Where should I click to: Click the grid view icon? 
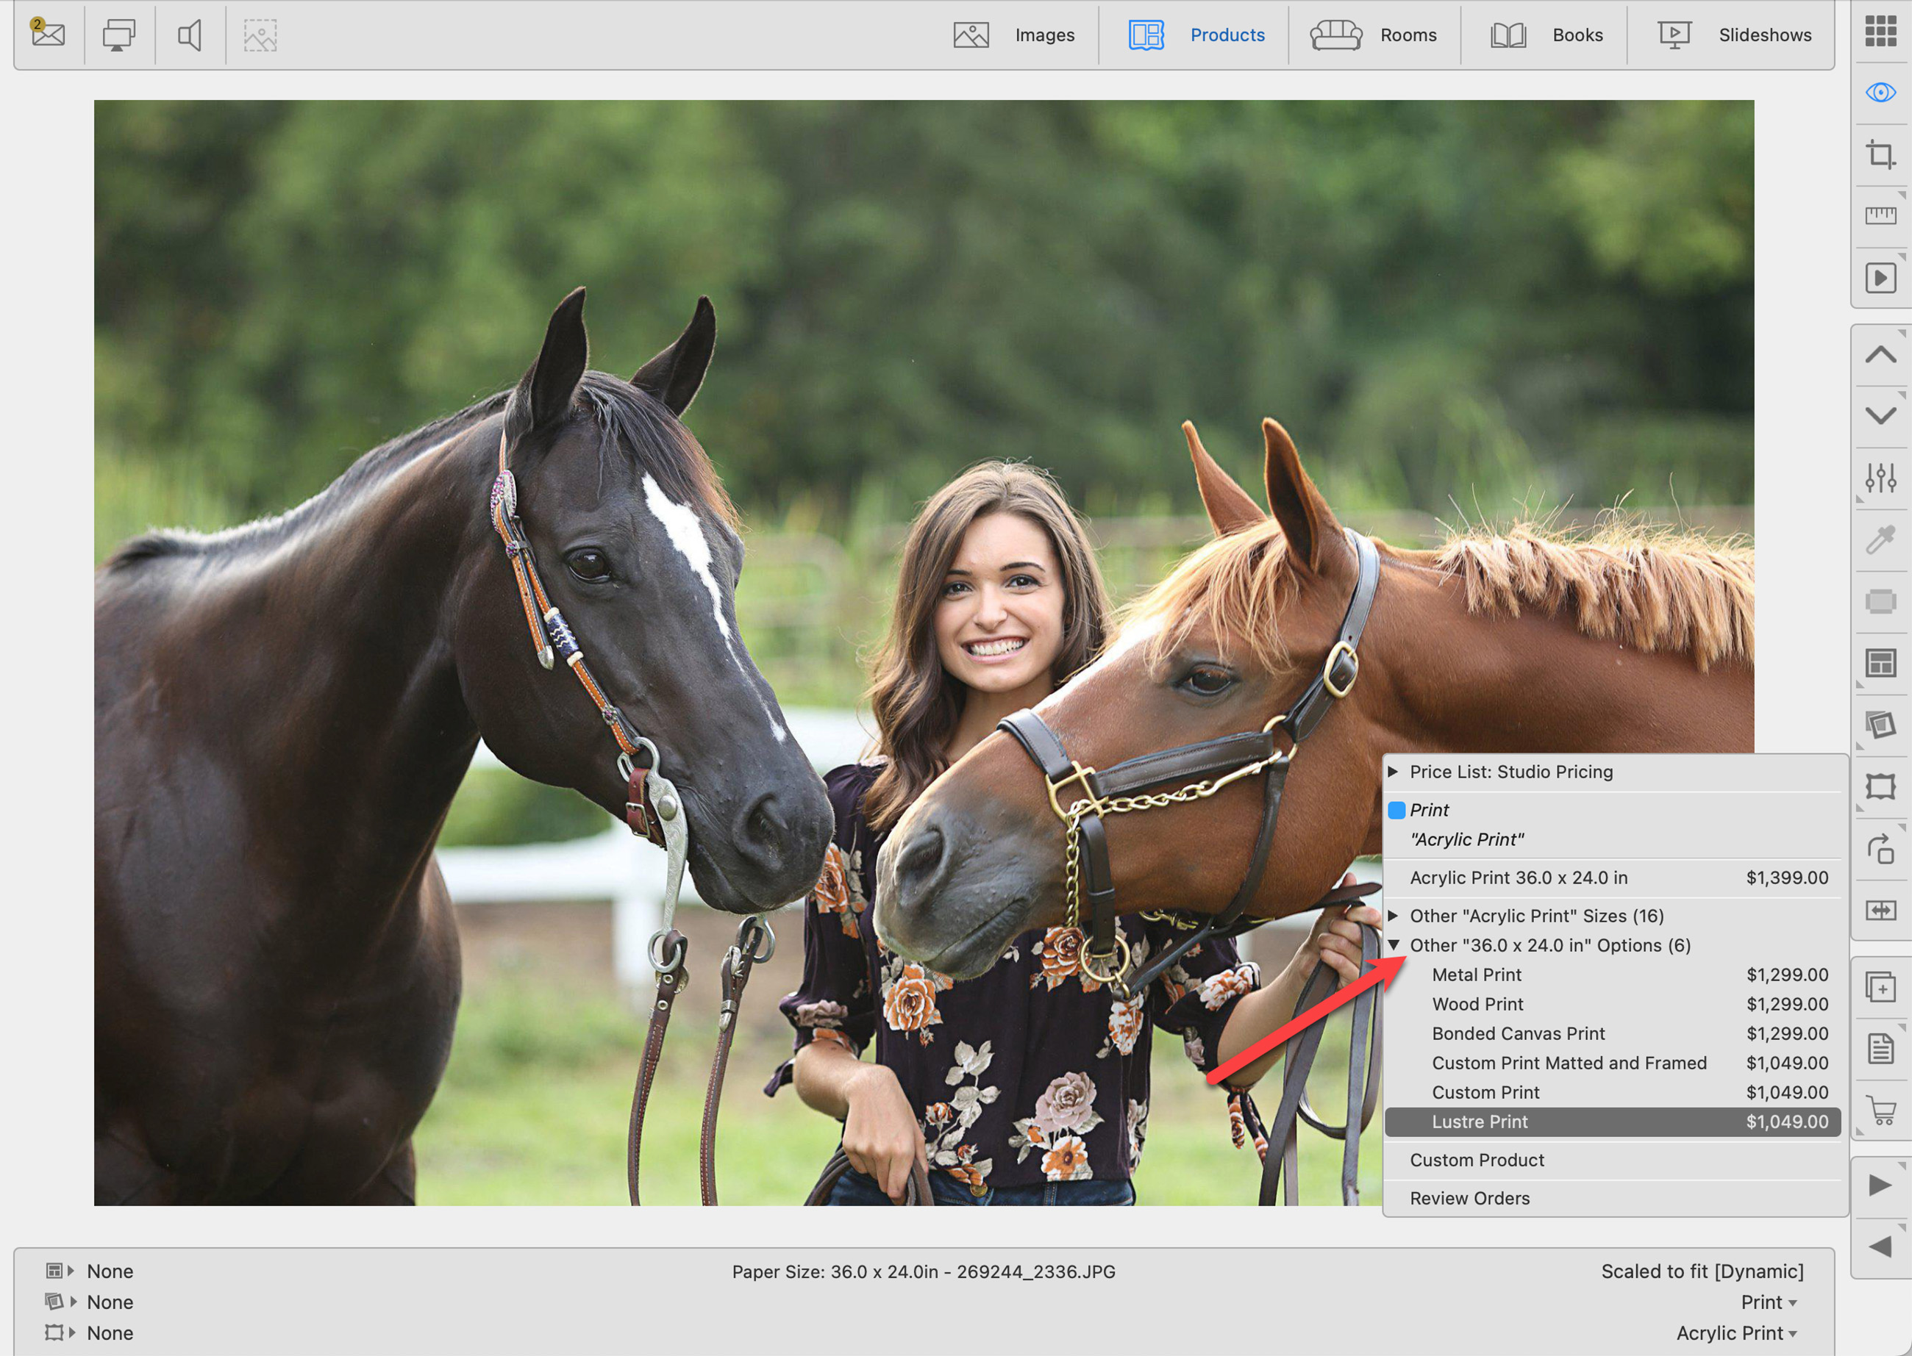(1880, 31)
